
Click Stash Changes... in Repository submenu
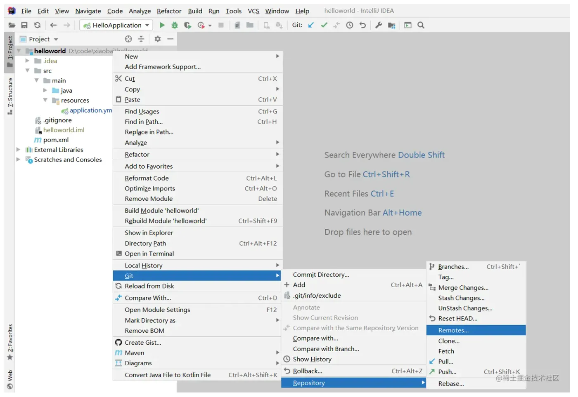(x=476, y=298)
